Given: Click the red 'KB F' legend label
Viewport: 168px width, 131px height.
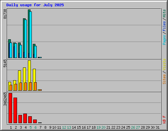Looking at the screenshot, I should (x=164, y=120).
